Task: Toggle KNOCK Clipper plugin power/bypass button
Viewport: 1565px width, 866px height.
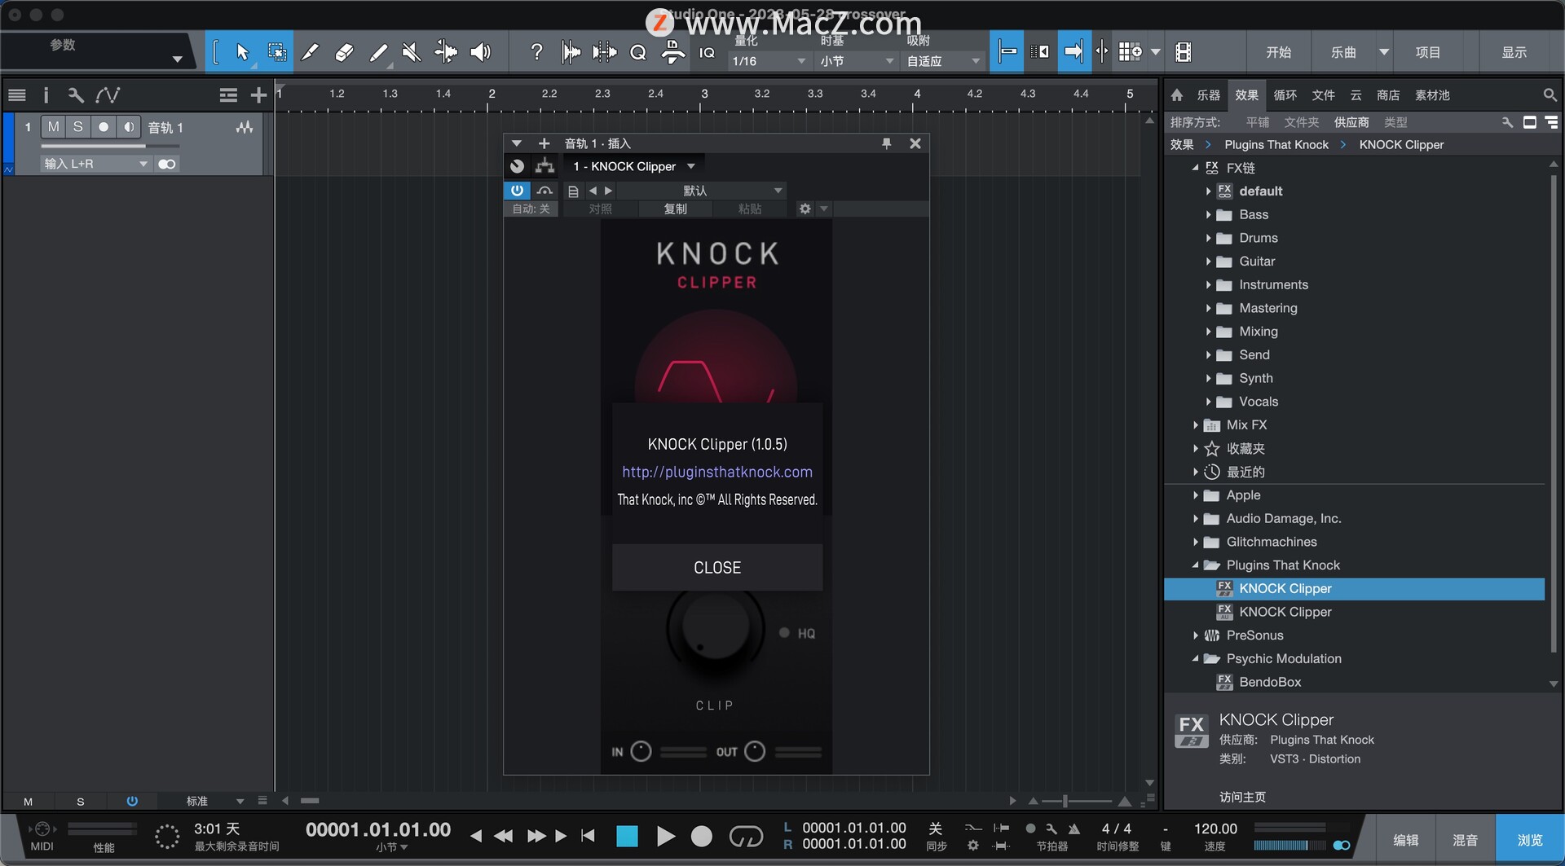Action: click(517, 191)
